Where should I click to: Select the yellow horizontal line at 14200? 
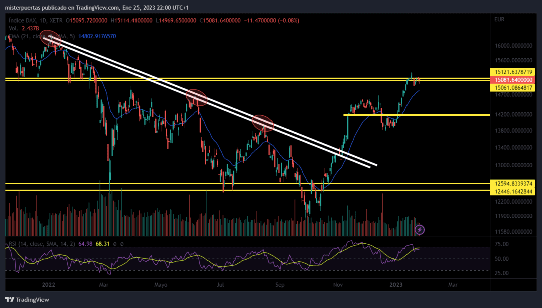click(427, 115)
